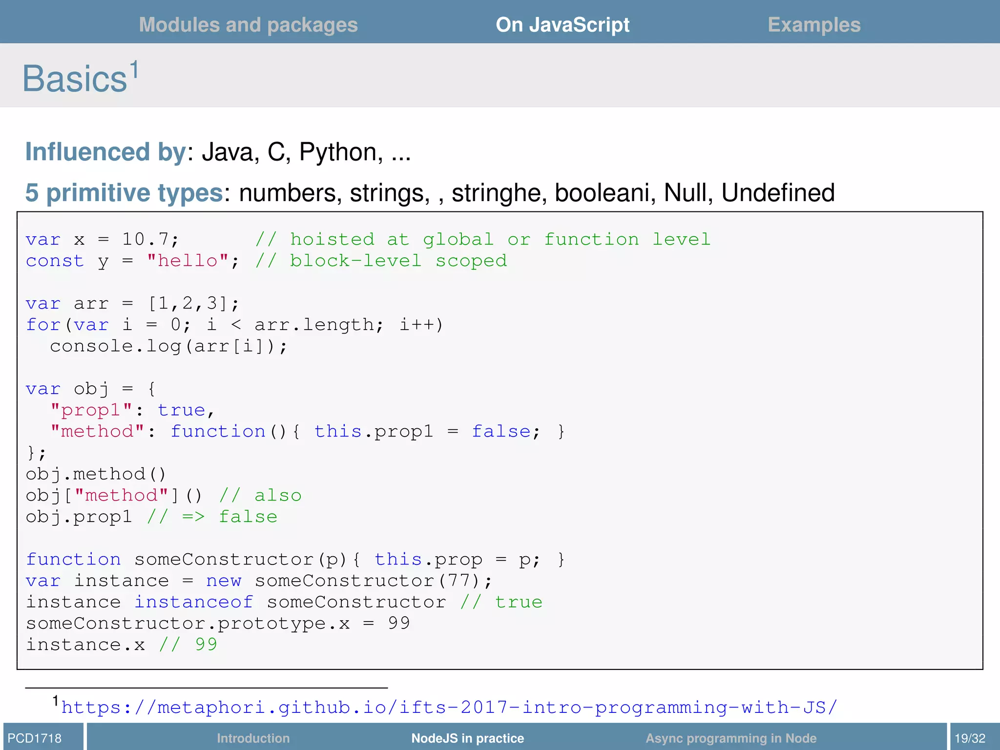Go to the Examples section tab
The height and width of the screenshot is (750, 1000).
click(814, 25)
